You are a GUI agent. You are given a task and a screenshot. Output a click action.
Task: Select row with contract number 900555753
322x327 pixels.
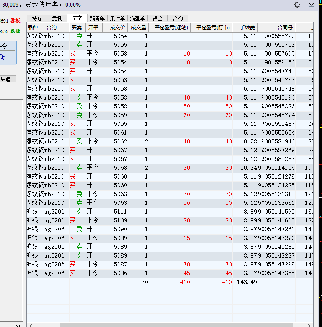coord(170,45)
